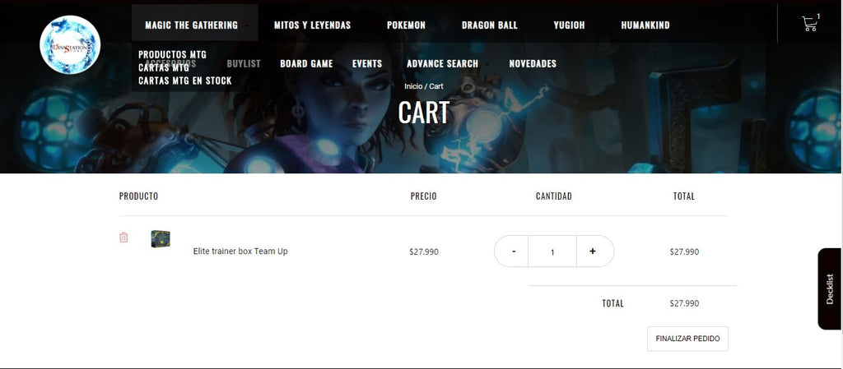The width and height of the screenshot is (843, 369).
Task: Open the Dragon Ball category
Action: pos(489,25)
